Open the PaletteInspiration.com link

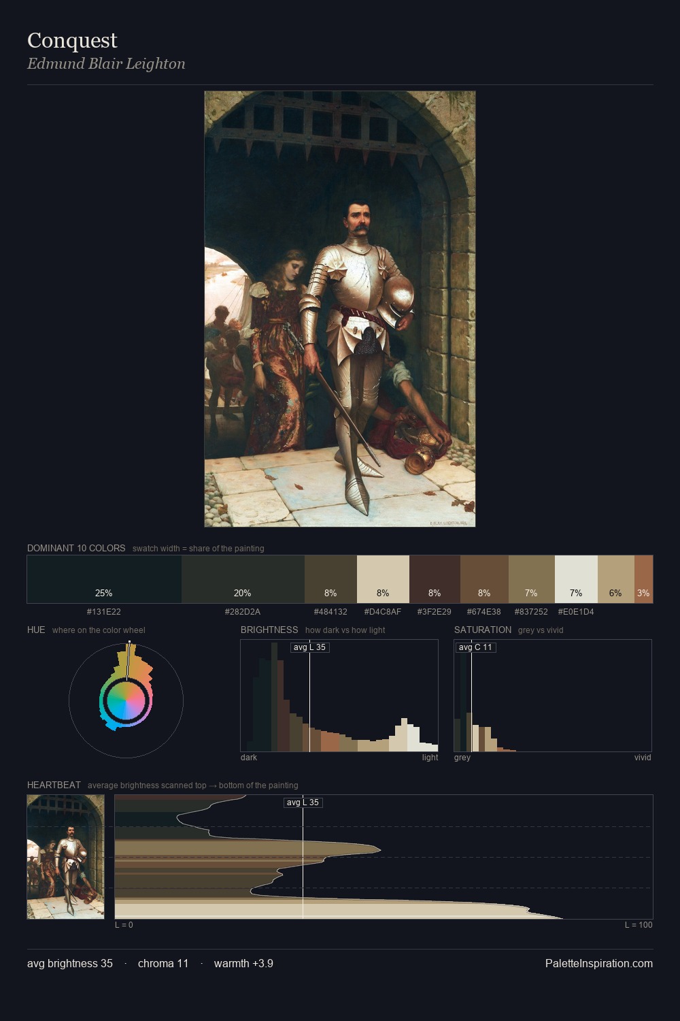599,963
